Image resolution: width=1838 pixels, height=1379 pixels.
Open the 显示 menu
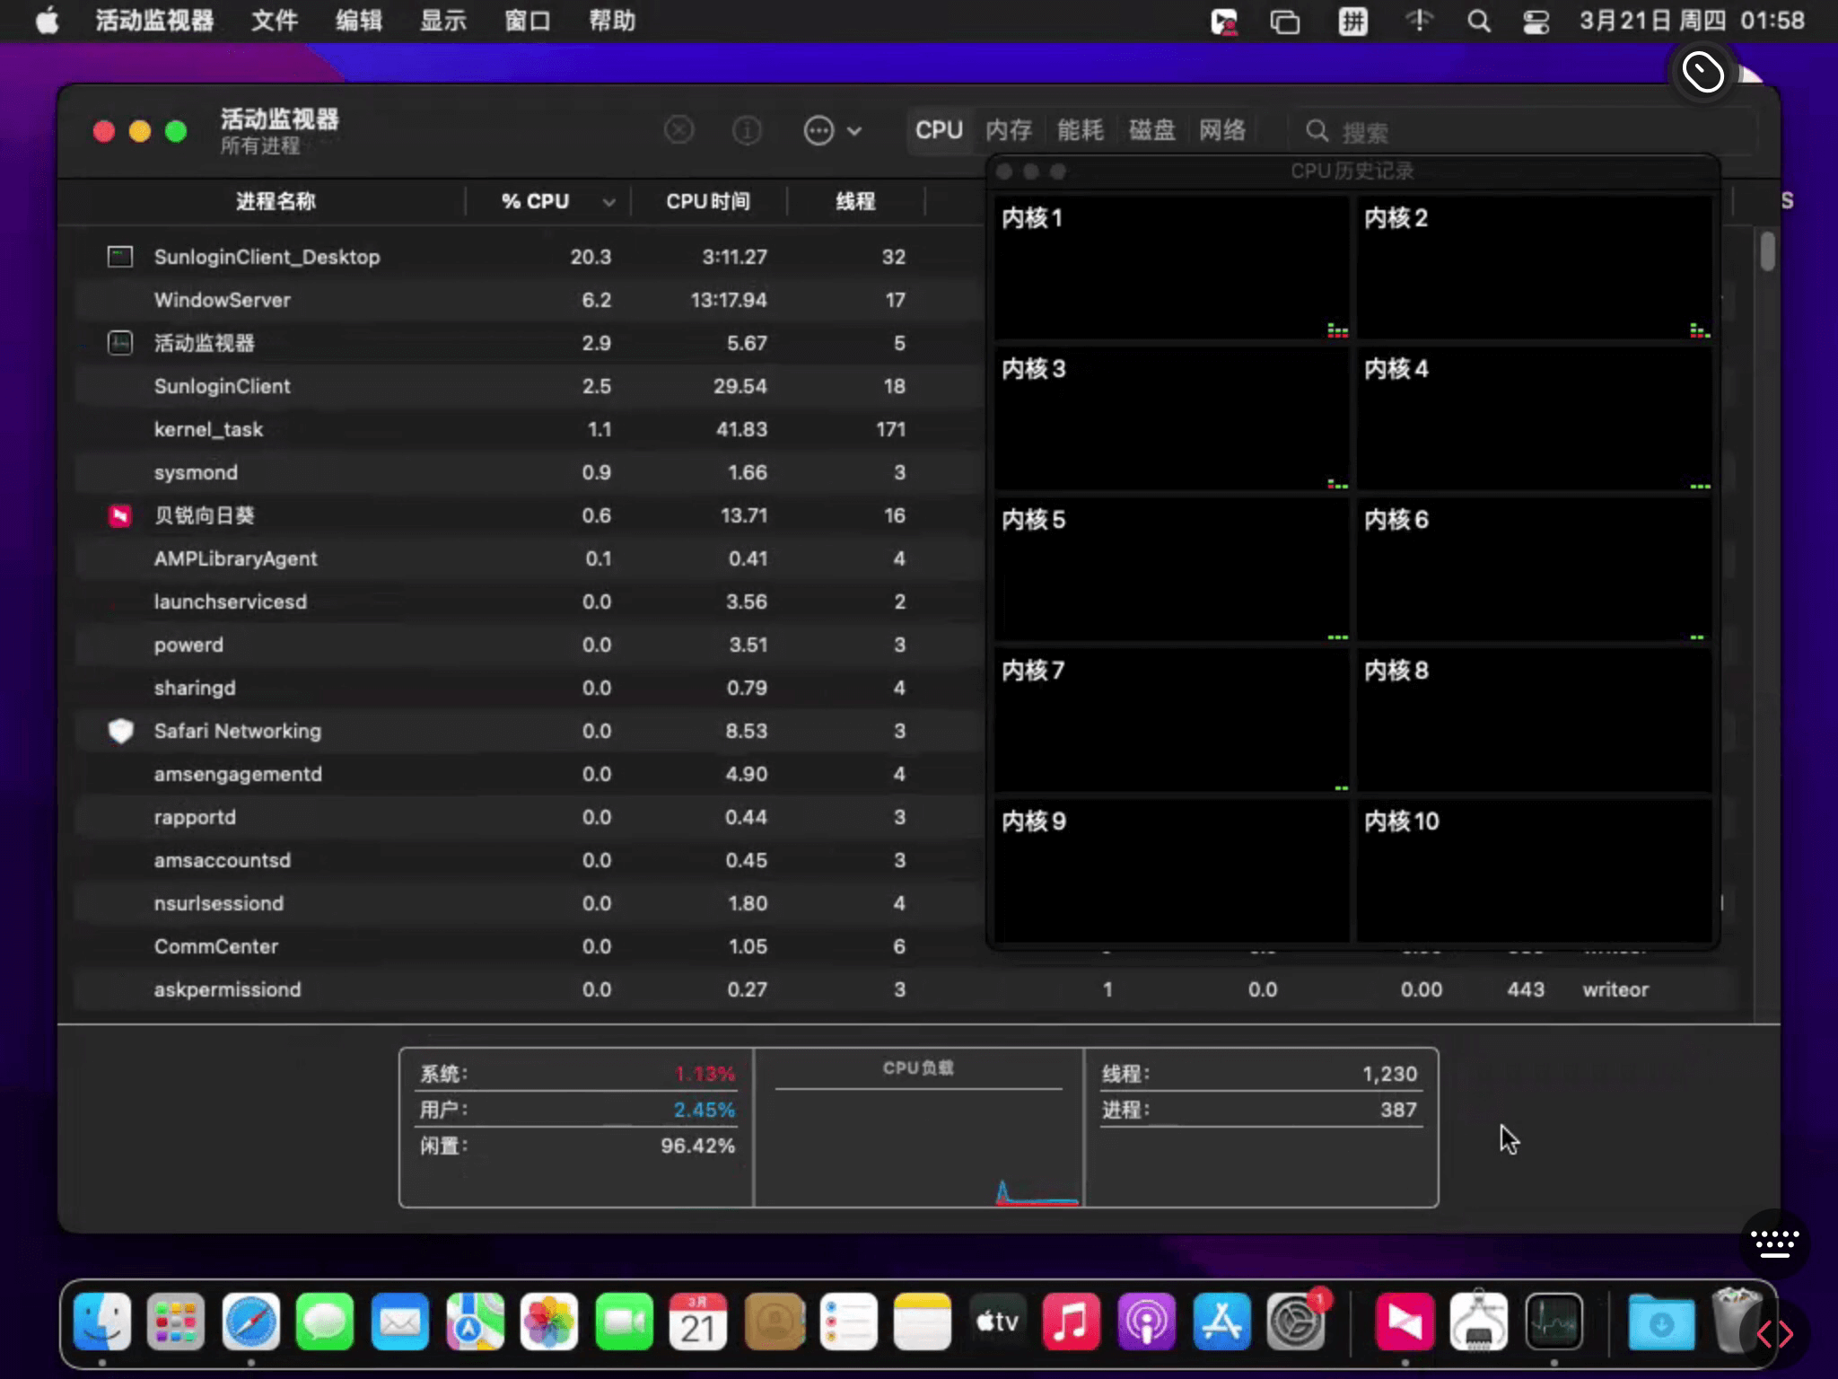tap(443, 21)
